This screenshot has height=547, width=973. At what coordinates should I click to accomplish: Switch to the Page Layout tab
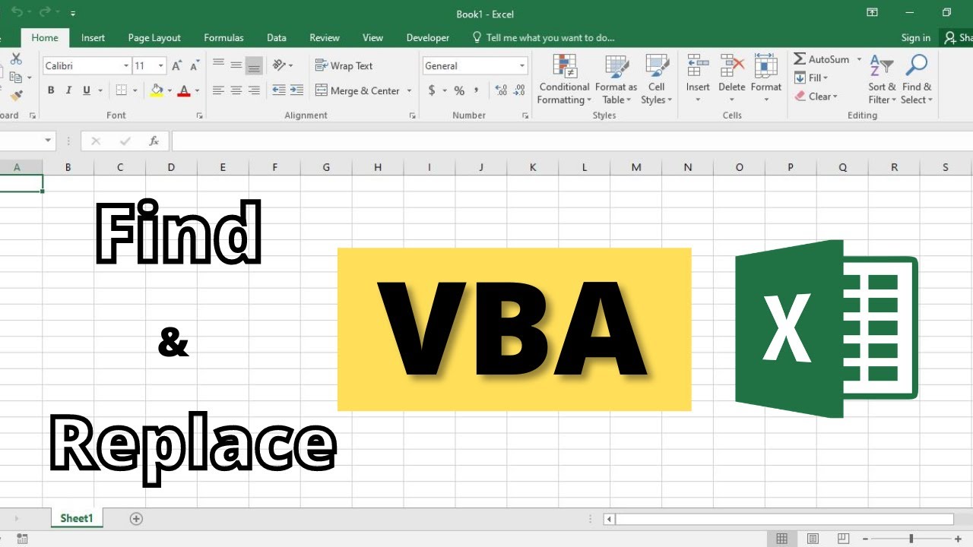154,38
